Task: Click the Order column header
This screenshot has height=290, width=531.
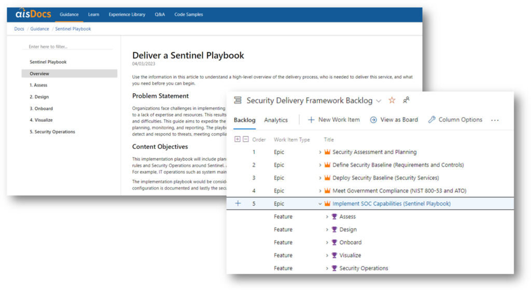Action: click(x=259, y=140)
